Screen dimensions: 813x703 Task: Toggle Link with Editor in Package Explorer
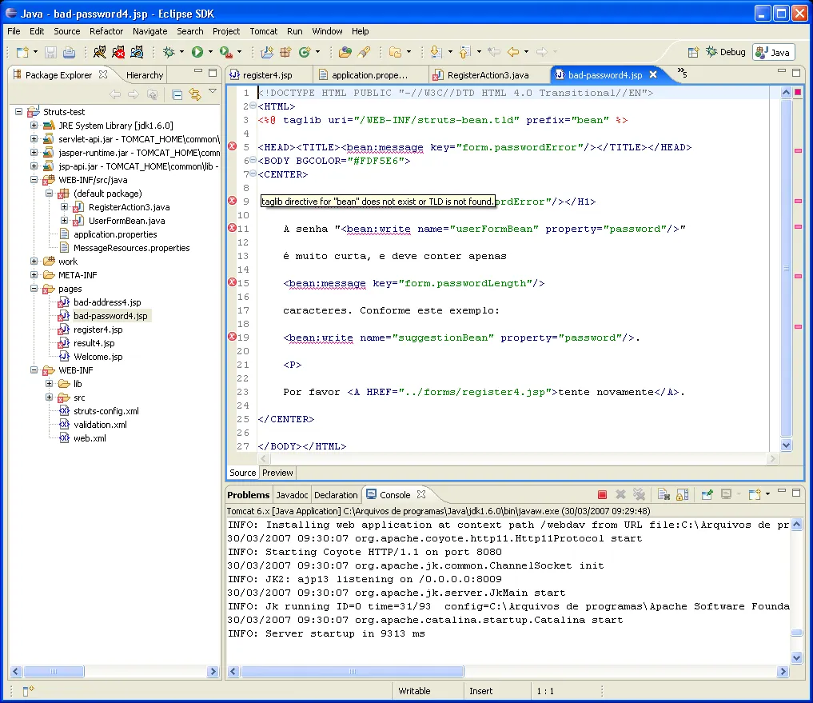coord(194,94)
